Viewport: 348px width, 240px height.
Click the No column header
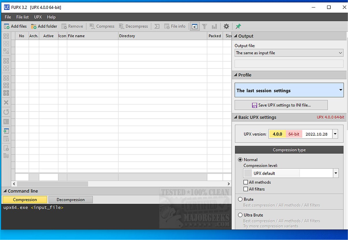22,36
